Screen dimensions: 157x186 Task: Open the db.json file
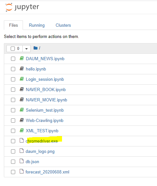pos(32,162)
